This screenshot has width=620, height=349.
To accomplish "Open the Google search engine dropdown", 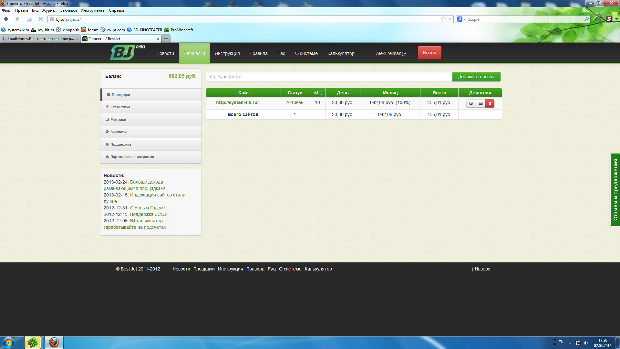I will 461,19.
